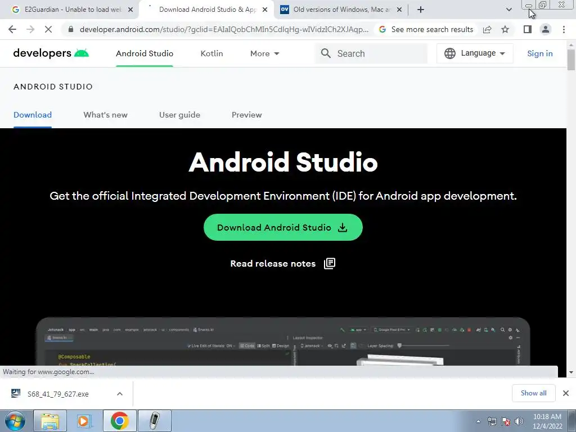This screenshot has height=432, width=576.
Task: Click the Download Android Studio button
Action: click(x=283, y=227)
